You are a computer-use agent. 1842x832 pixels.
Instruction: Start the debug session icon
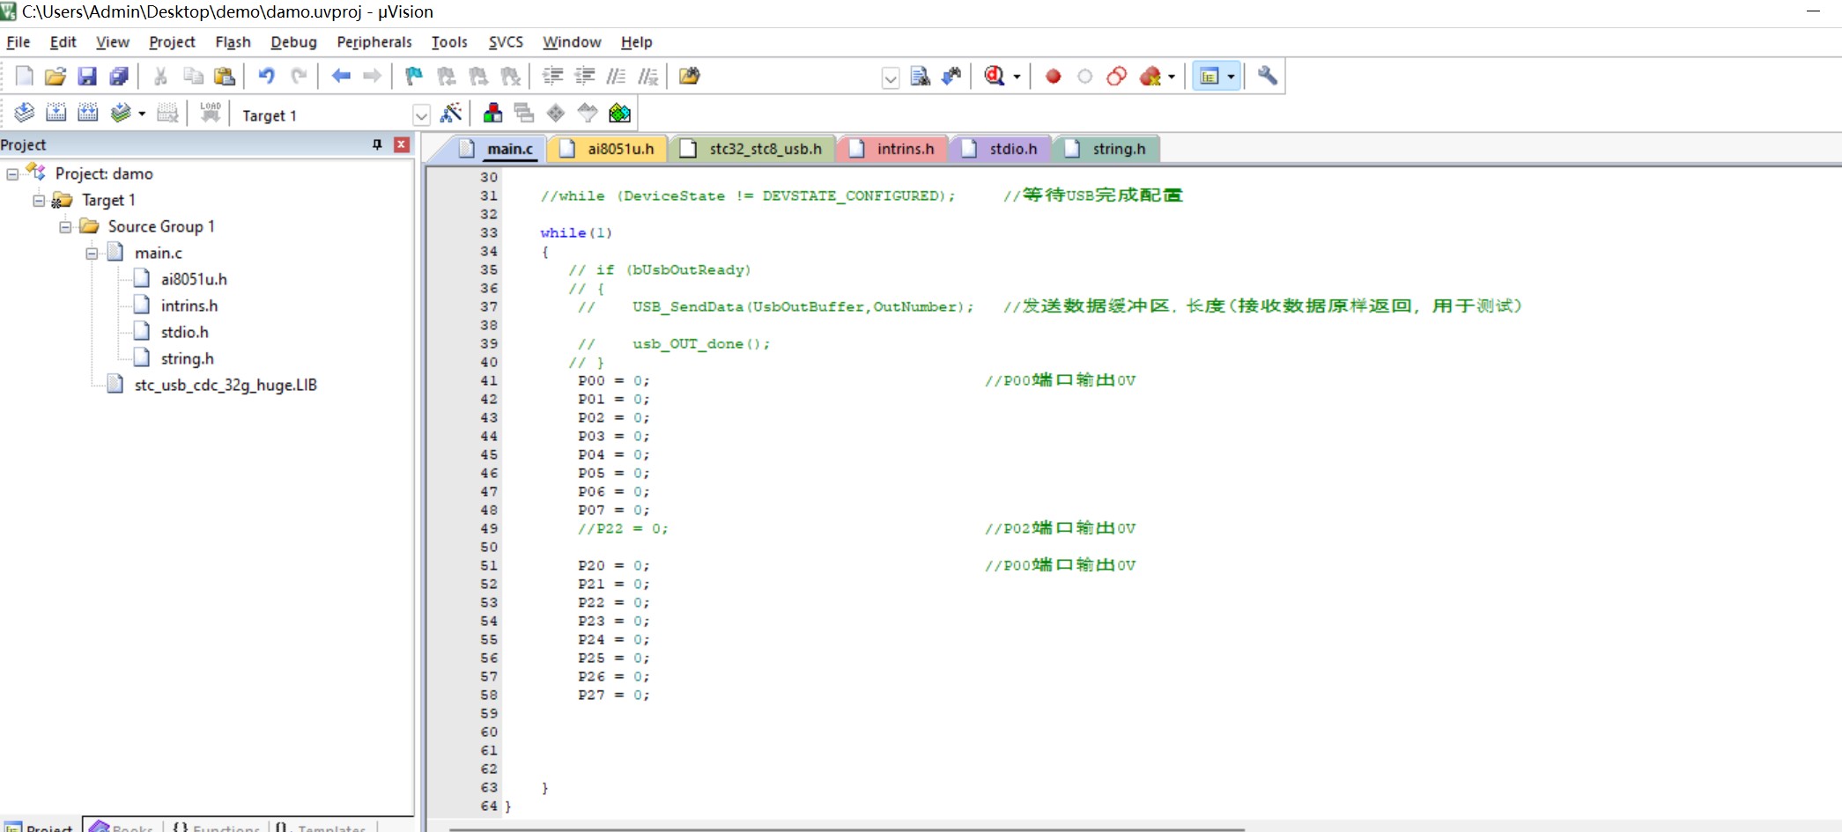coord(995,77)
